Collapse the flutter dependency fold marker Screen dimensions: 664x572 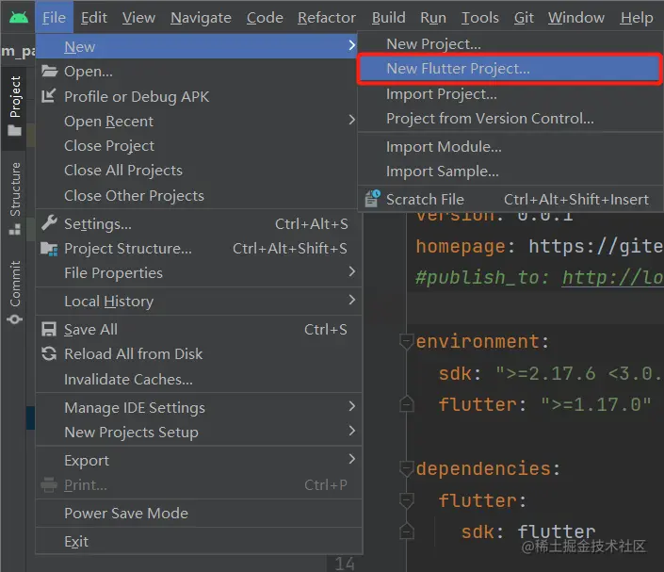click(x=406, y=500)
